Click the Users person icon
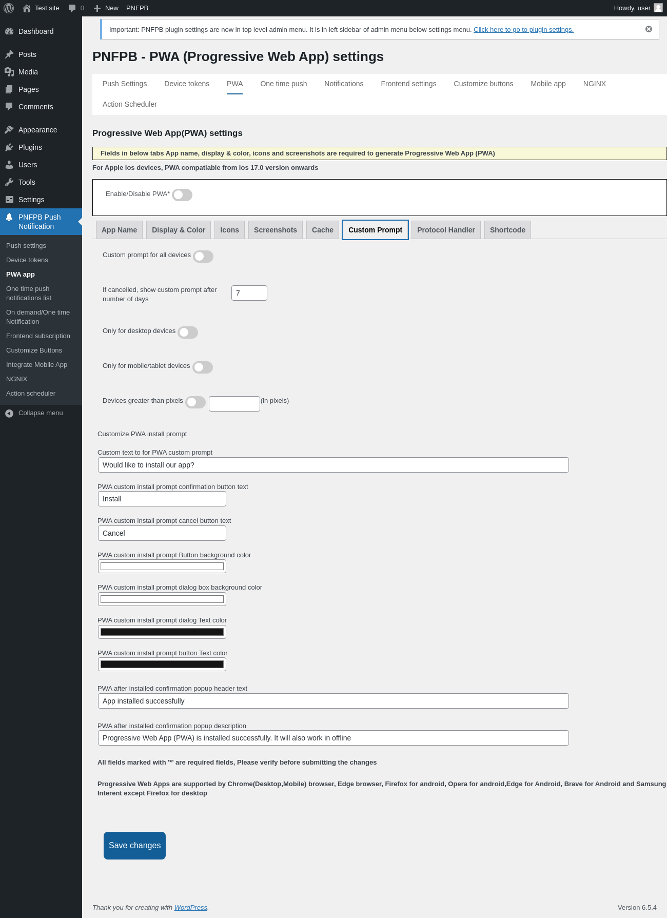Viewport: 667px width, 918px height. point(9,165)
